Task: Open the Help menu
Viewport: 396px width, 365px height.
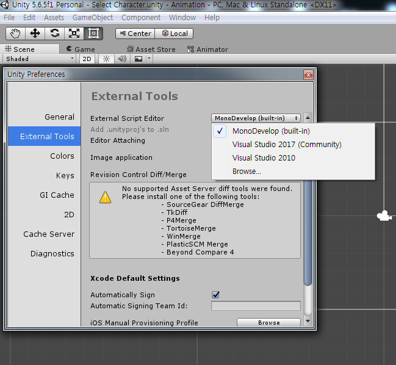Action: coord(212,18)
